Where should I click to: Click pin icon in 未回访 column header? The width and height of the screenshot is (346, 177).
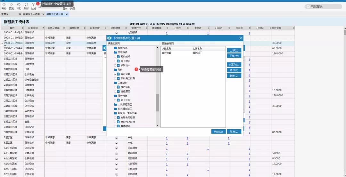click(250, 28)
